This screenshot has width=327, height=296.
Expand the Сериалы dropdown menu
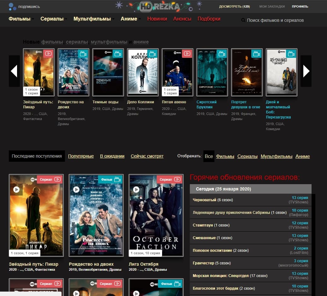54,19
